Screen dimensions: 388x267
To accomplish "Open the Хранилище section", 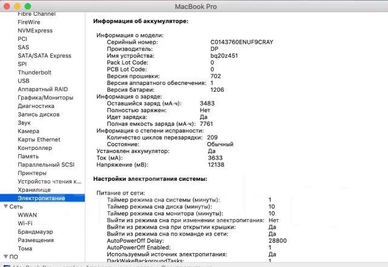I will (x=34, y=190).
